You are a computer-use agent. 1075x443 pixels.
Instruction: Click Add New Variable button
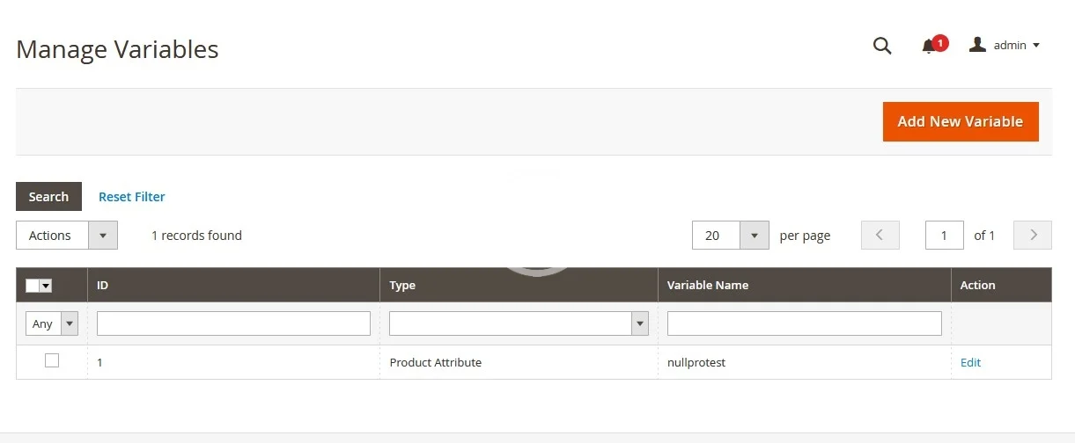[x=960, y=121]
